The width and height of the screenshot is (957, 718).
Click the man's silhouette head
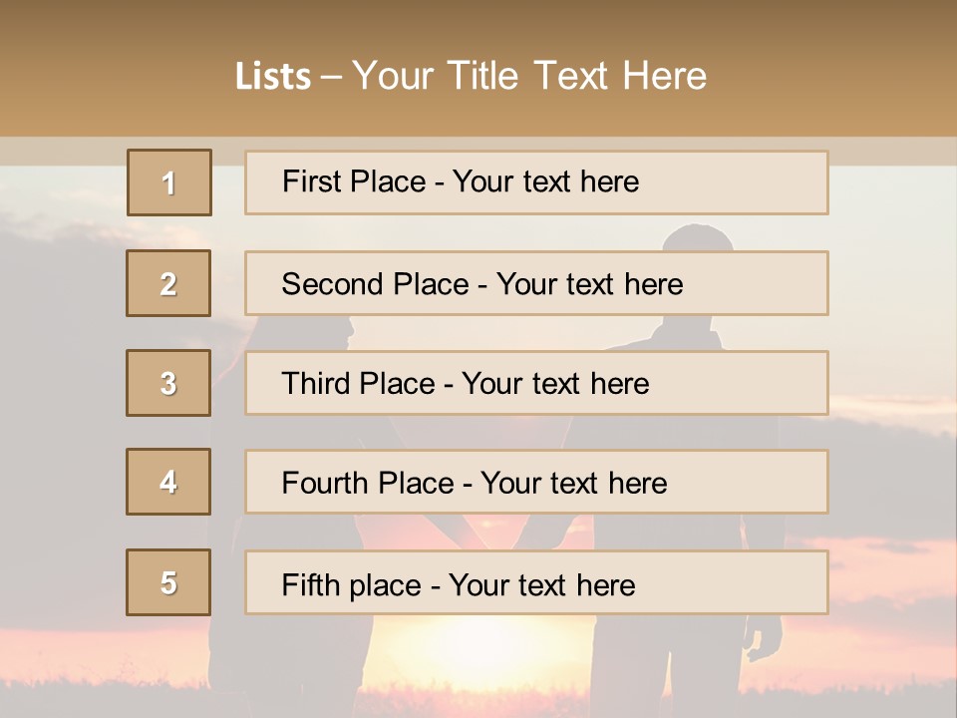(x=698, y=239)
